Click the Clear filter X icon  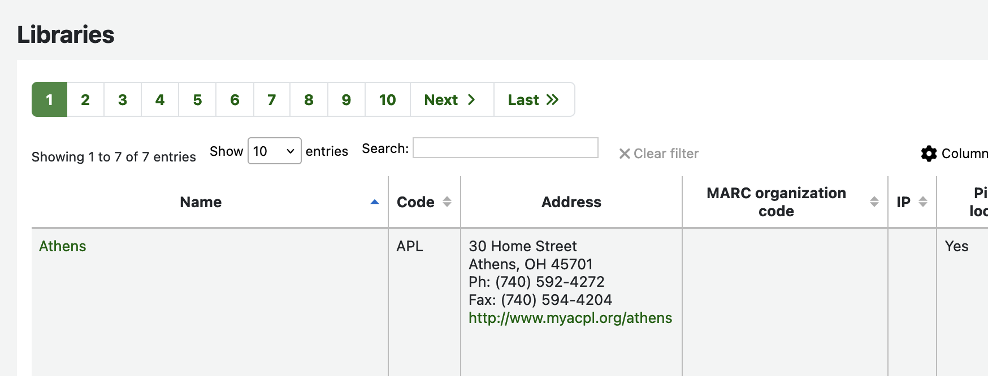click(625, 154)
